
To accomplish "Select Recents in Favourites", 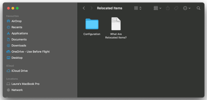I will [x=17, y=27].
